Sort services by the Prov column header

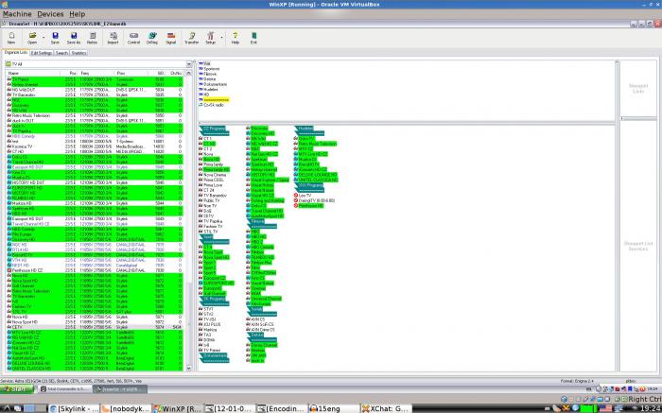pyautogui.click(x=131, y=74)
